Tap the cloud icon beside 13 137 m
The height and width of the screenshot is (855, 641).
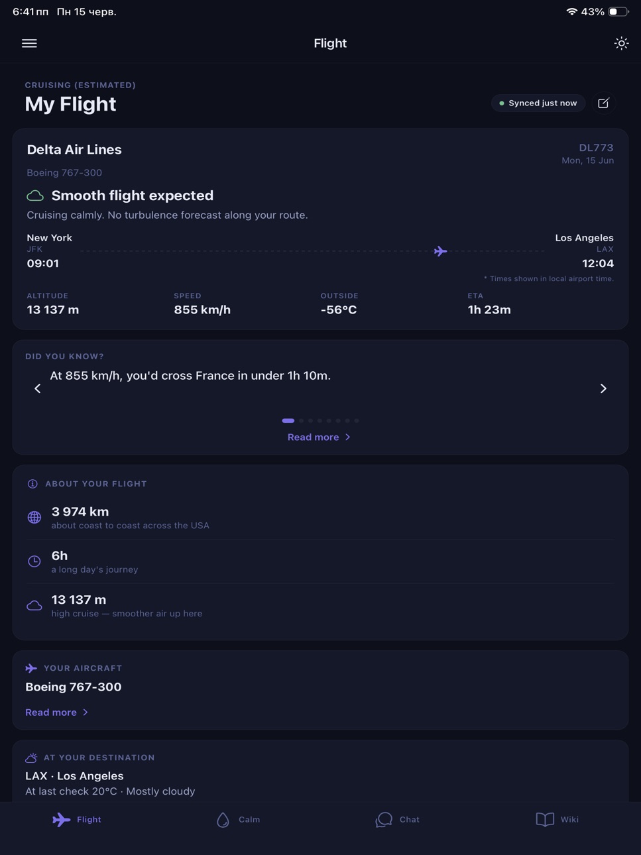tap(34, 605)
